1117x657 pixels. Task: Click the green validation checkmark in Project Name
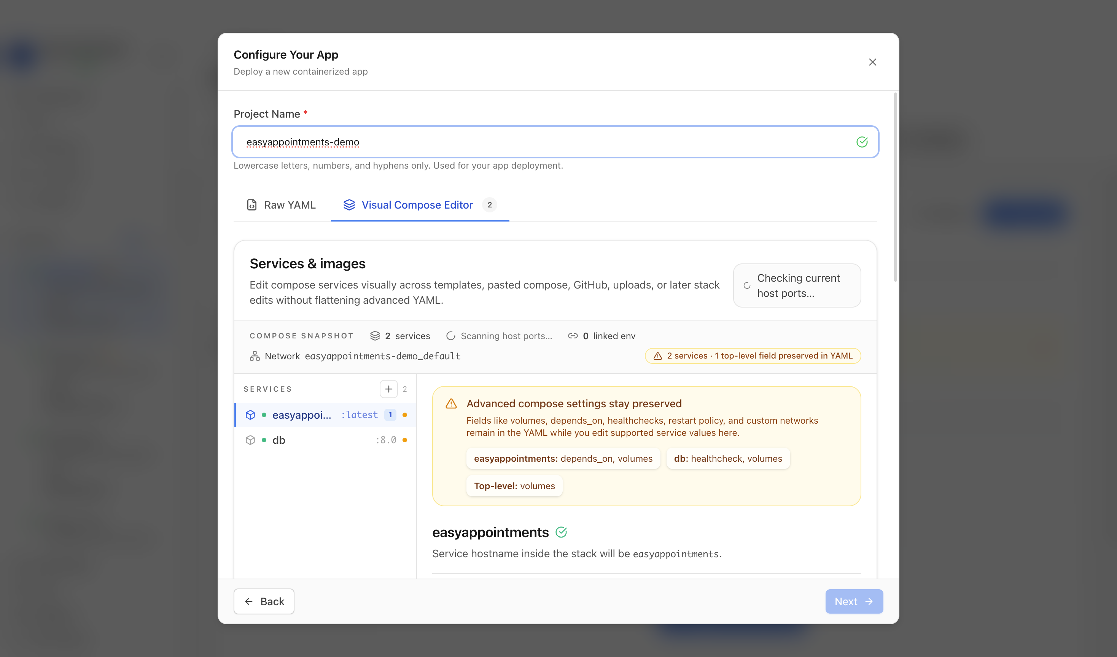[x=862, y=142]
